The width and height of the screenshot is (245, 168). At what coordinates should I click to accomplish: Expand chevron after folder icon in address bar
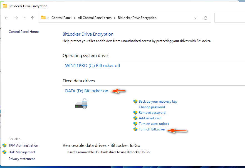coord(48,18)
